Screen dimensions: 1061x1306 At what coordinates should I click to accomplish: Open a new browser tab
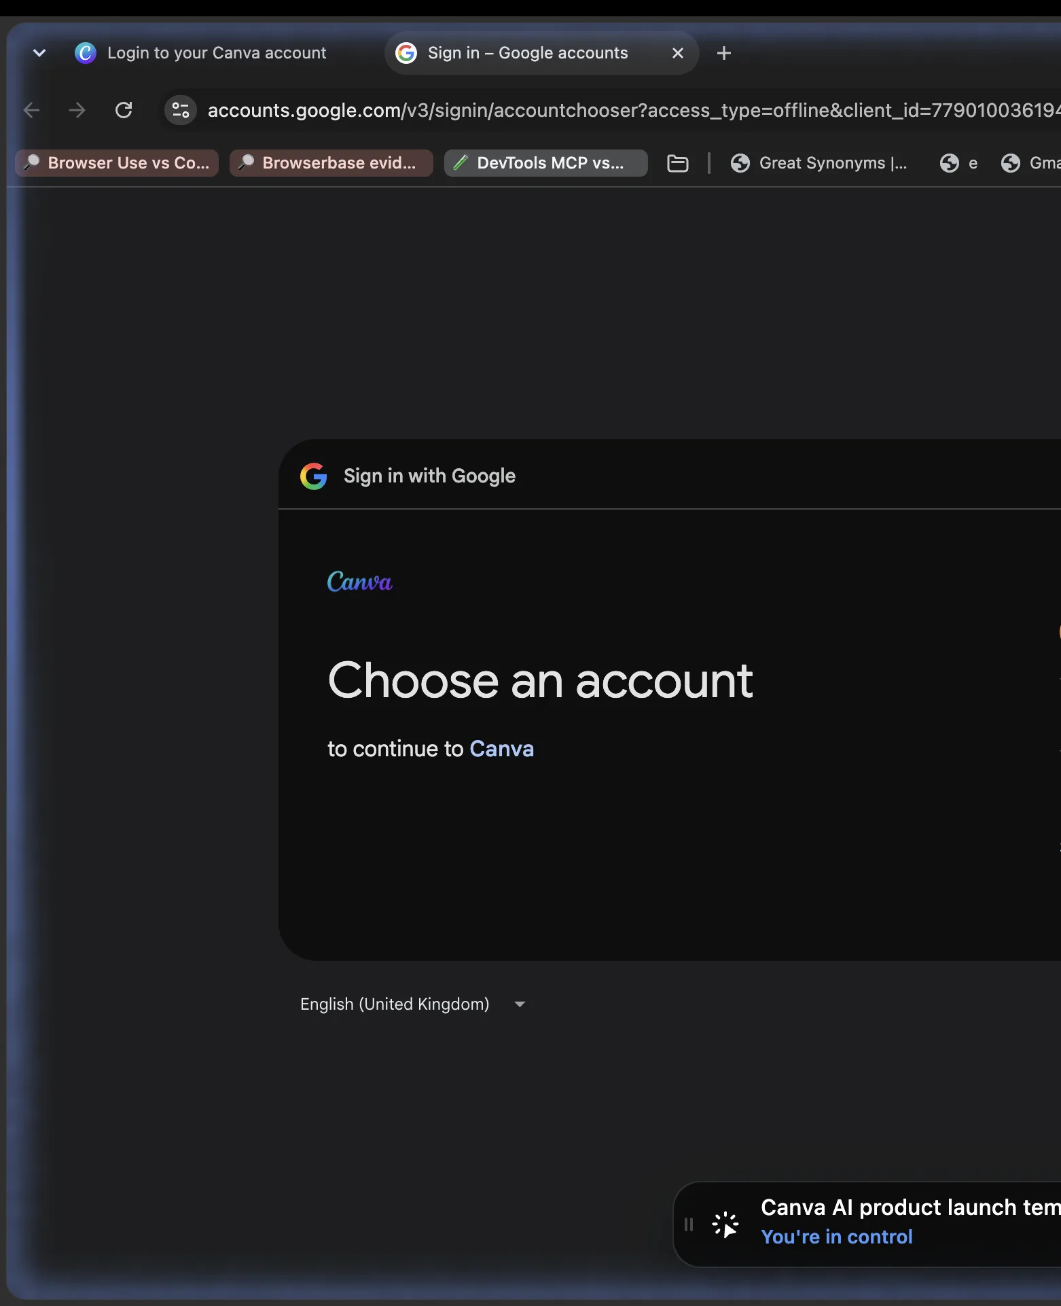click(724, 53)
